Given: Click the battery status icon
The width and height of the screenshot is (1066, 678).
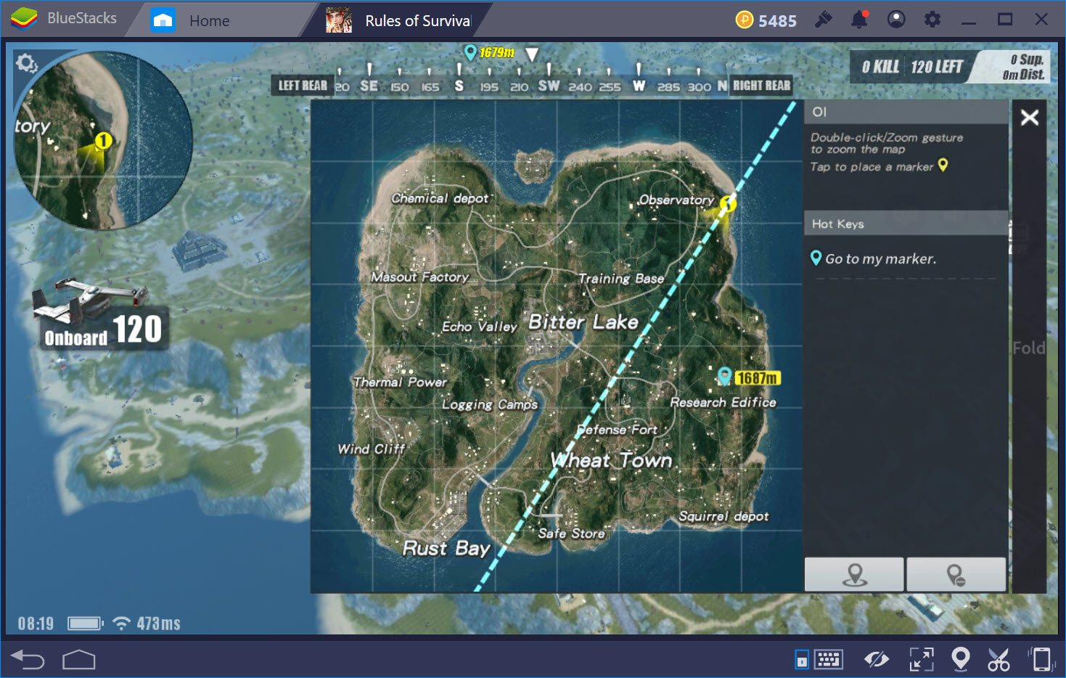Looking at the screenshot, I should [85, 624].
